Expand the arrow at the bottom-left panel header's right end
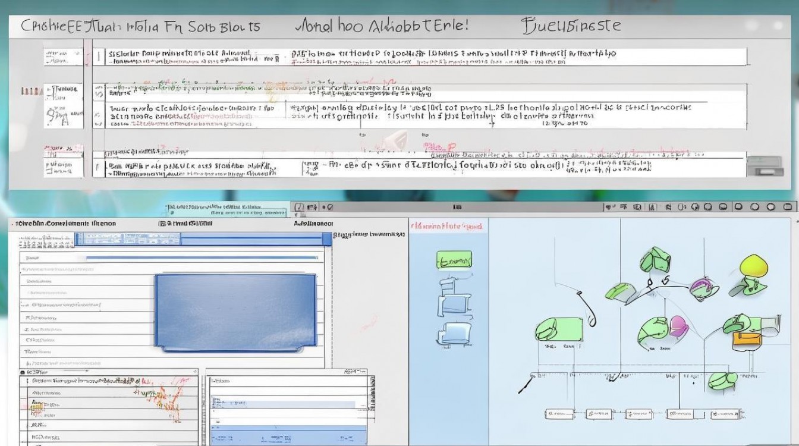 tap(193, 372)
